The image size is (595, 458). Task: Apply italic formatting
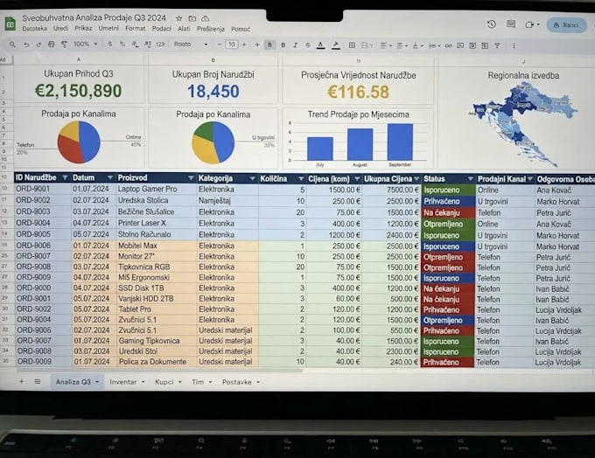[295, 45]
